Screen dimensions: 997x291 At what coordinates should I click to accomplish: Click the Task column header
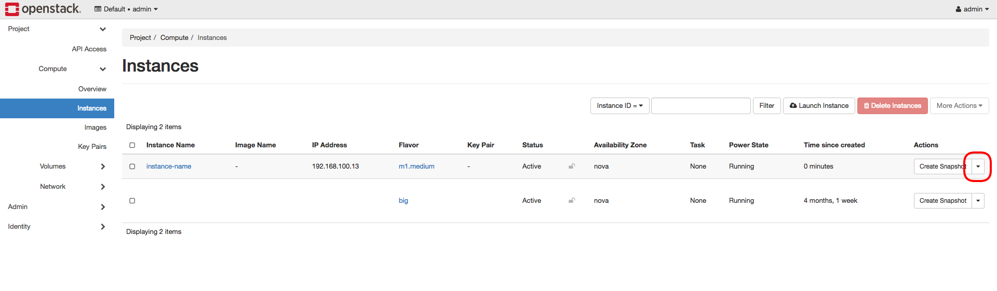tap(697, 145)
